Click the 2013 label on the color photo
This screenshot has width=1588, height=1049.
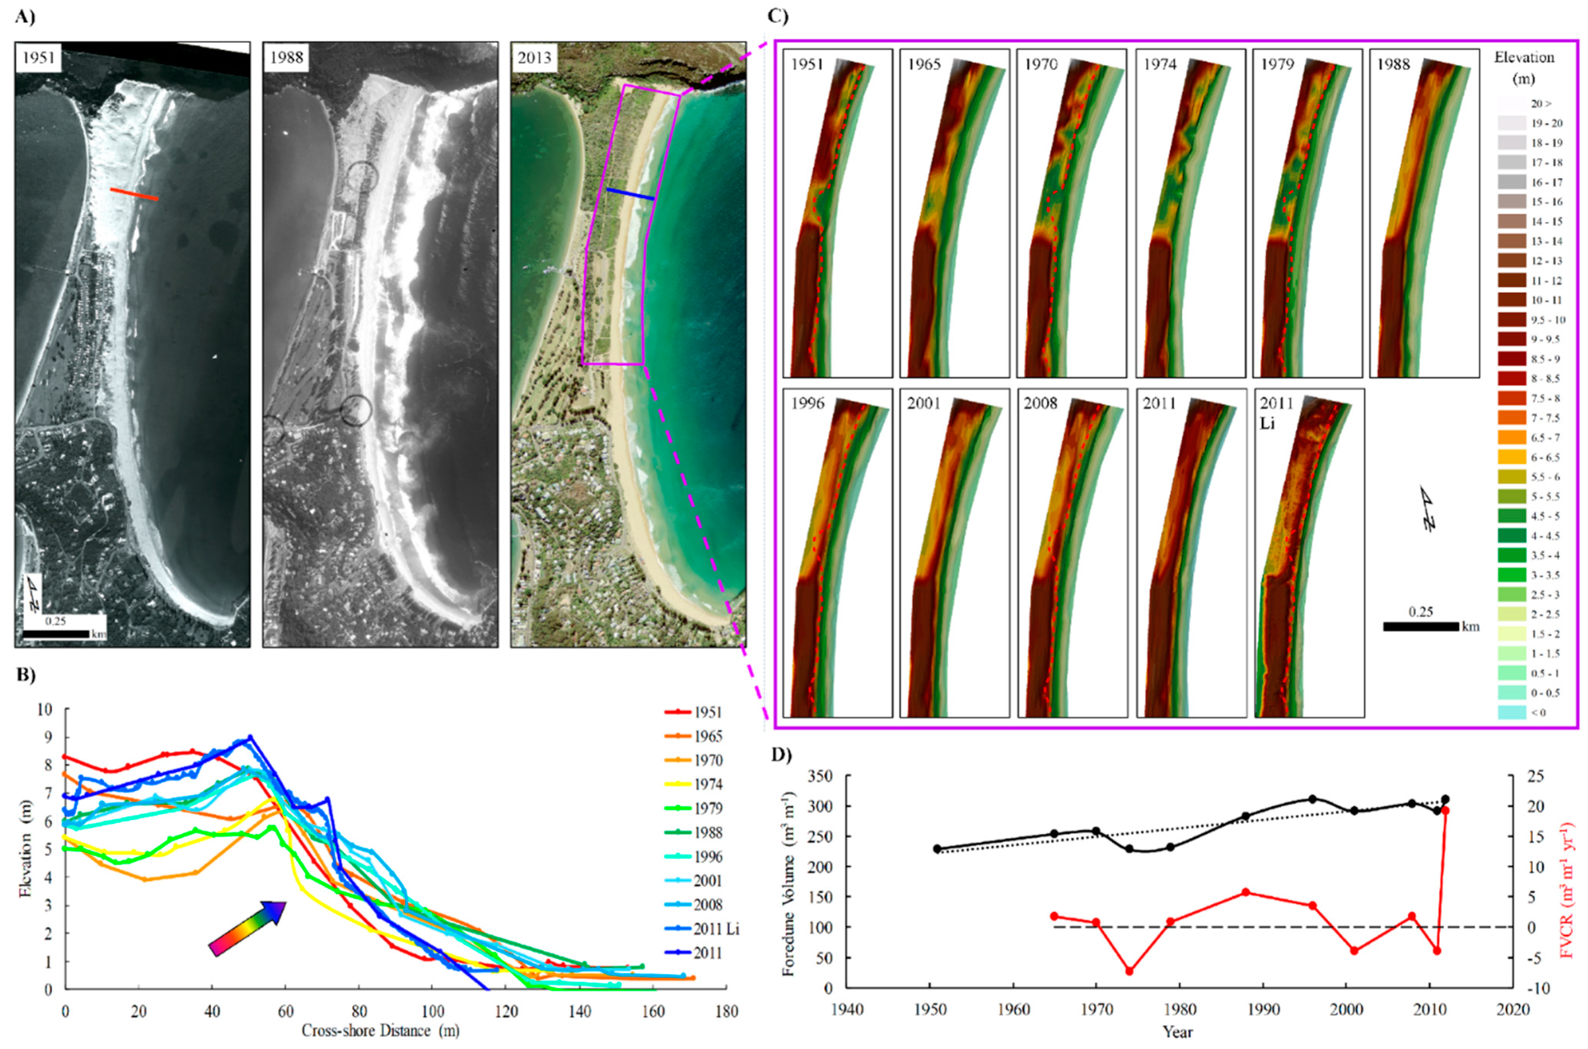click(x=534, y=58)
